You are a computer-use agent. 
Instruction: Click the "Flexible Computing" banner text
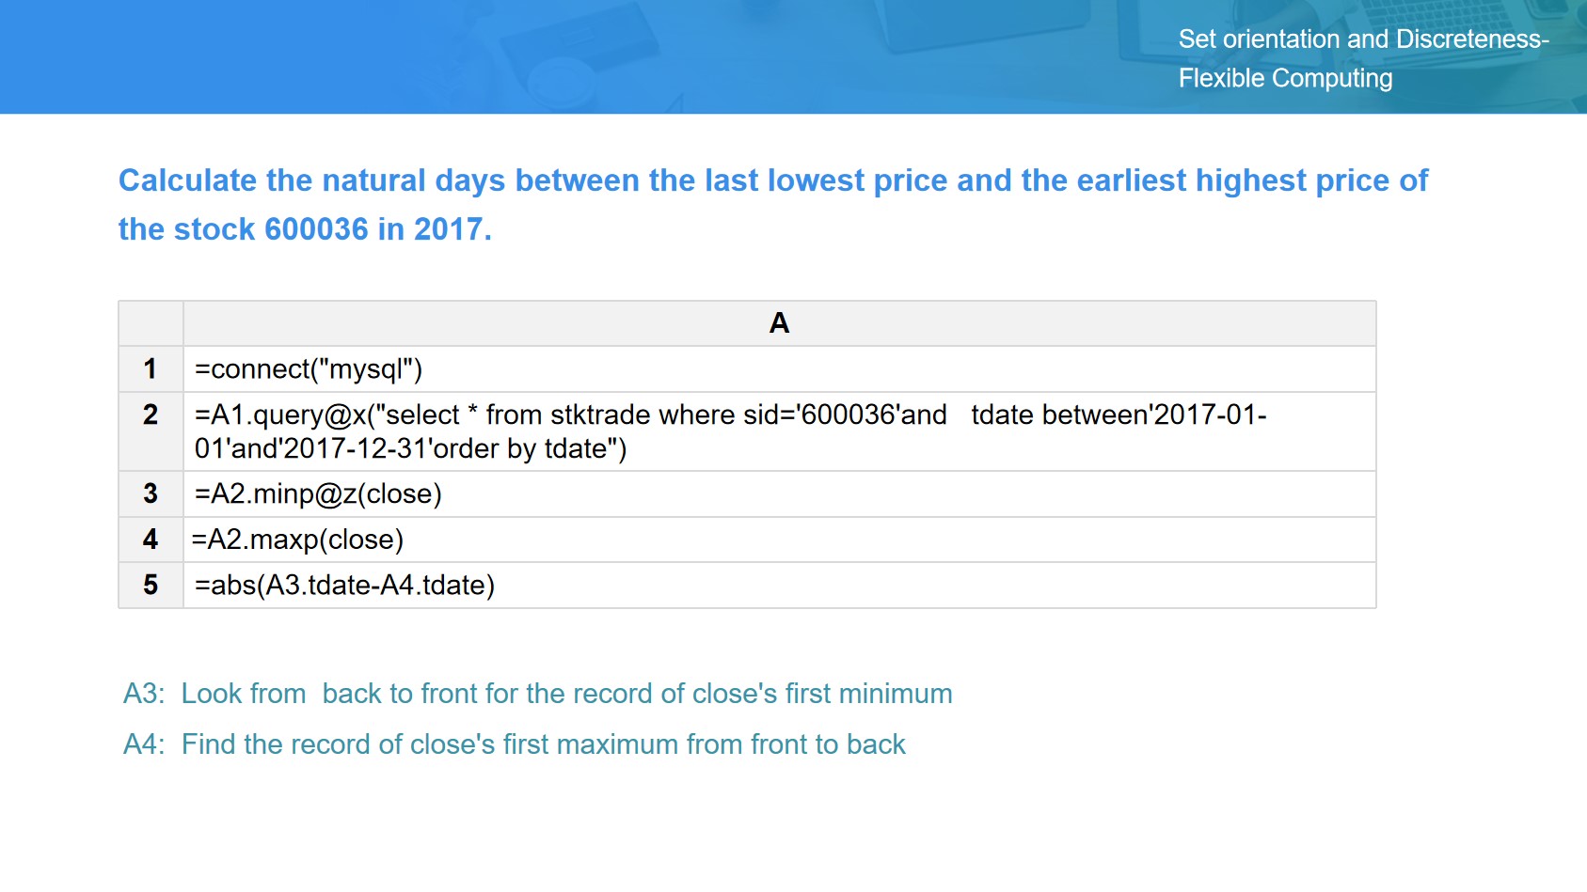pyautogui.click(x=1285, y=79)
